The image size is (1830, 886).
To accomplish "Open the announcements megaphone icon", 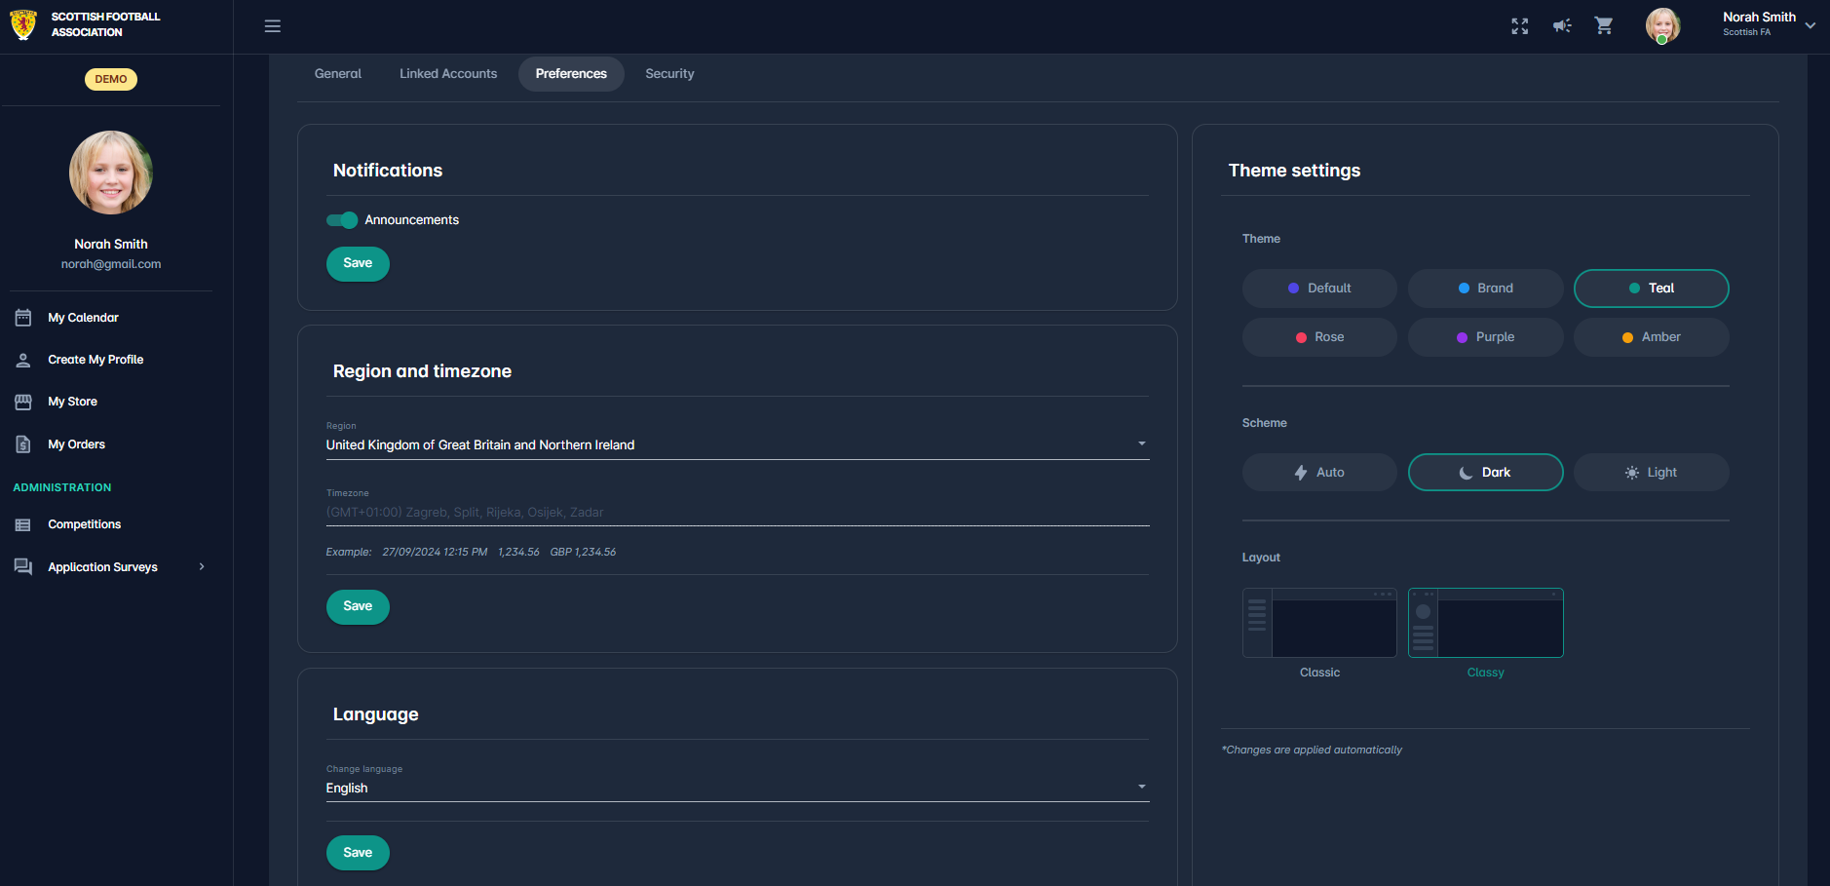I will (x=1562, y=26).
